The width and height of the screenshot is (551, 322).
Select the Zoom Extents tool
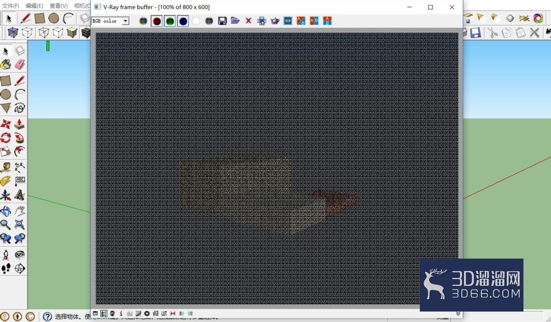pos(20,224)
